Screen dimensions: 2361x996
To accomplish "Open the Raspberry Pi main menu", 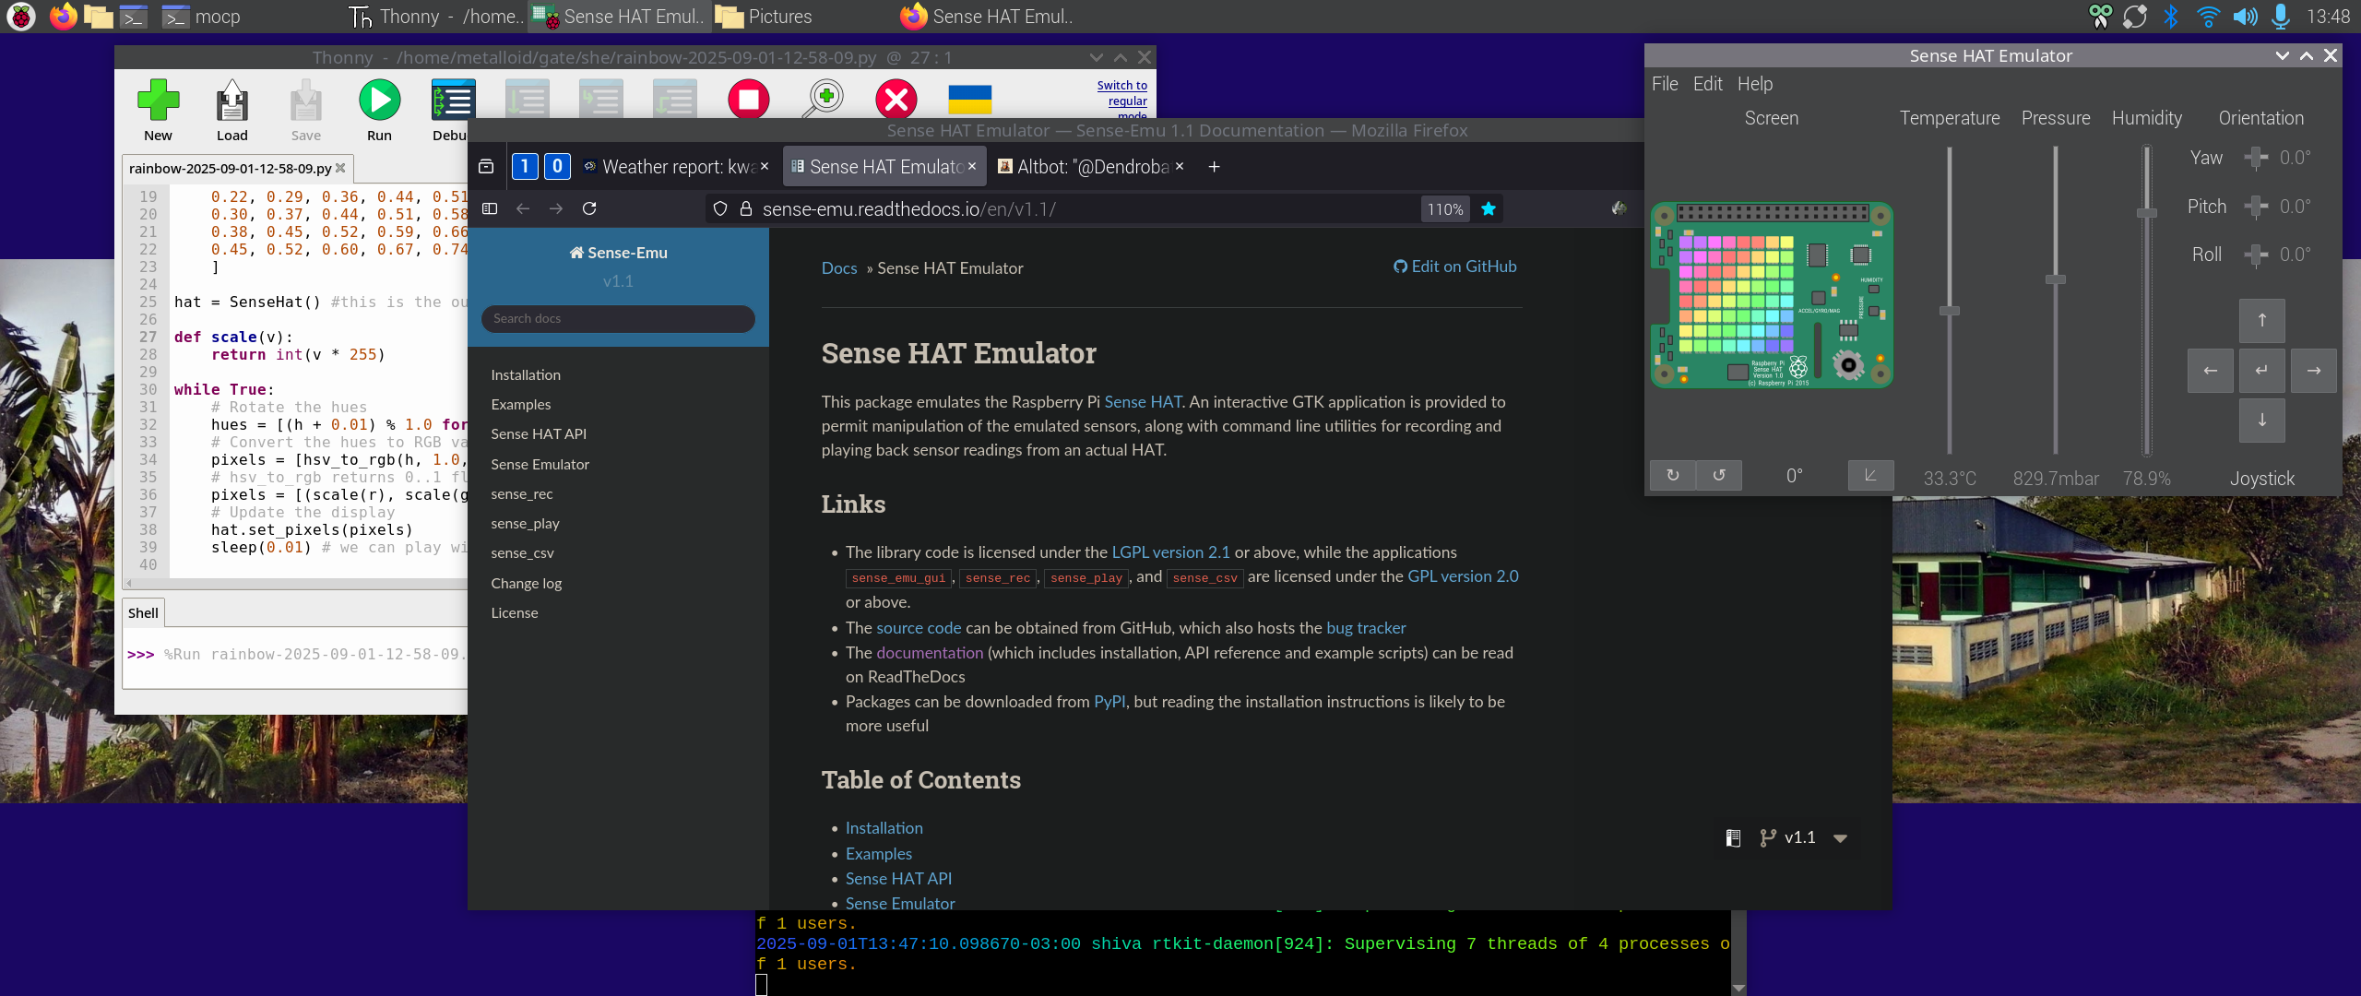I will click(x=20, y=17).
